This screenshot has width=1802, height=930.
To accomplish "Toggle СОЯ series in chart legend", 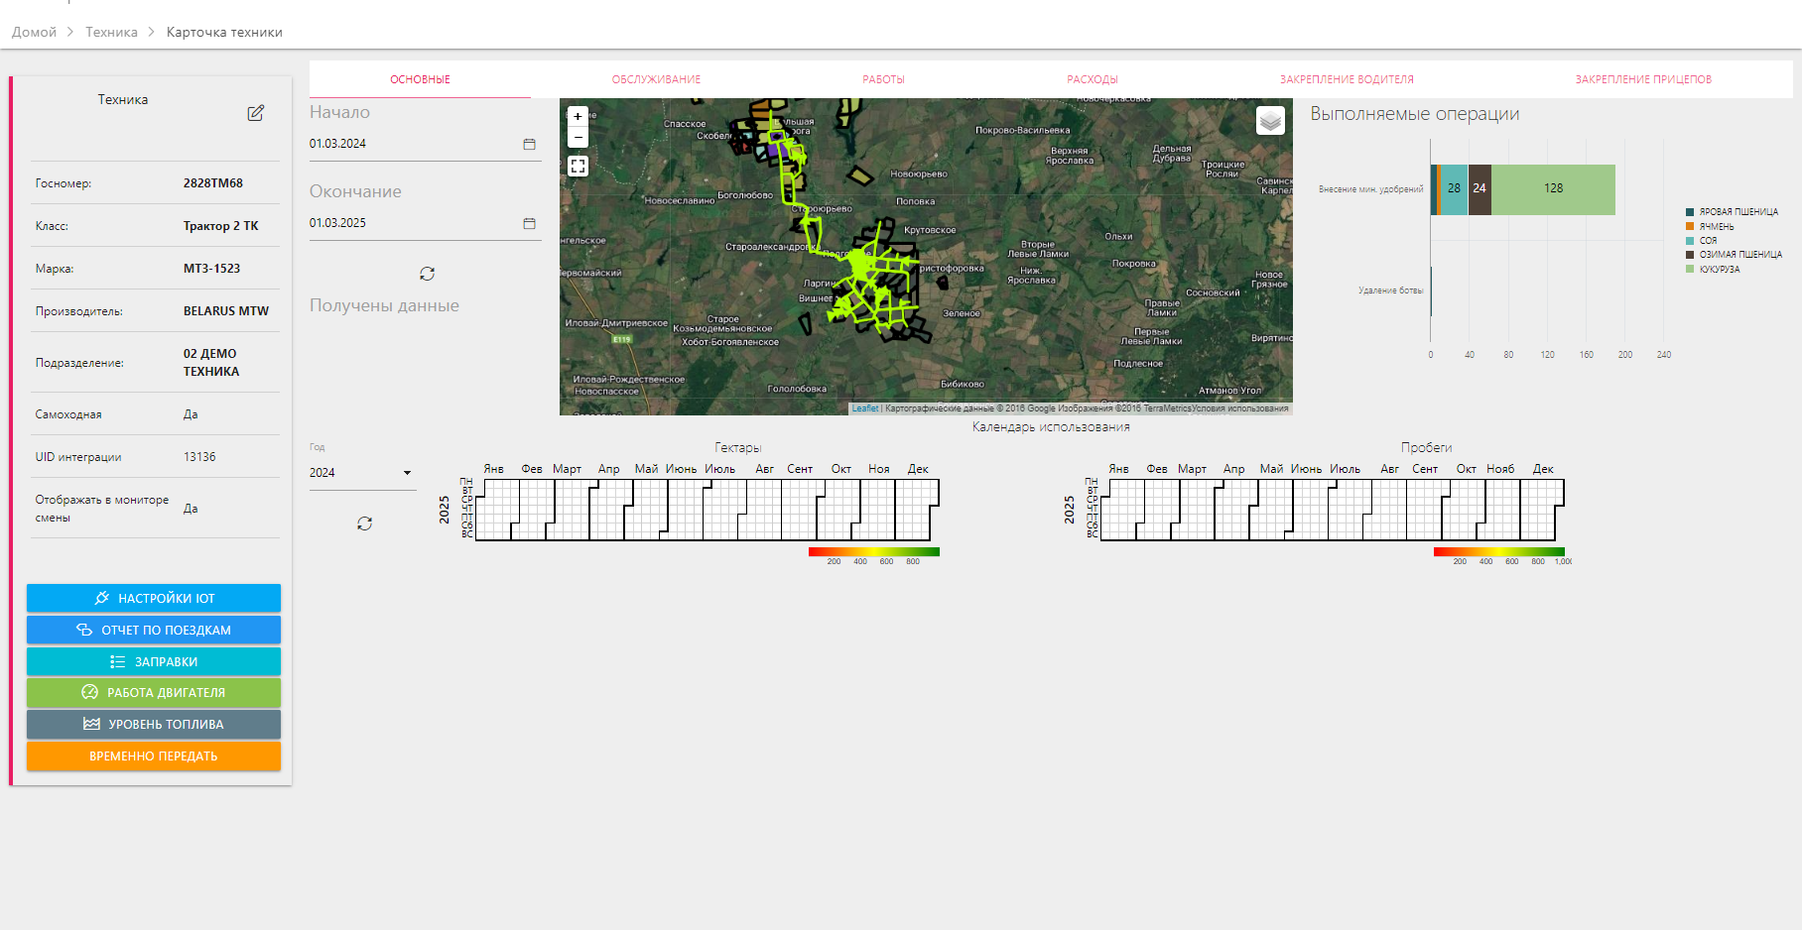I will [x=1707, y=241].
